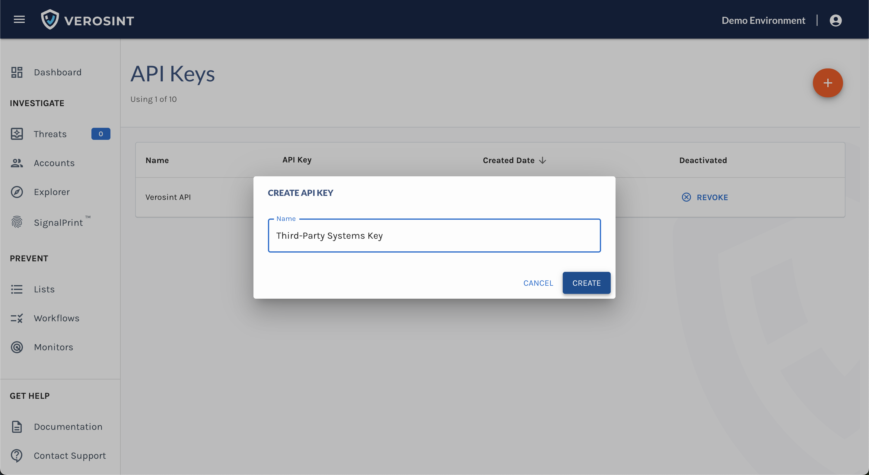This screenshot has height=475, width=869.
Task: Click the VEROSINT brand text
Action: click(99, 21)
